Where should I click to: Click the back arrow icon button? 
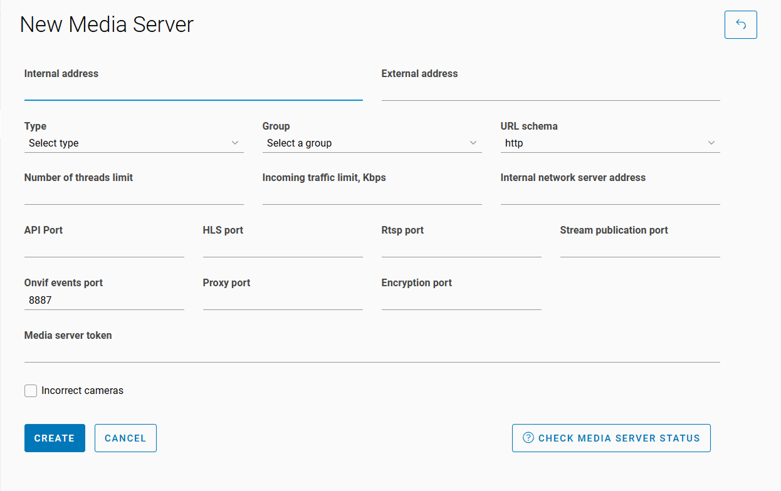click(740, 25)
